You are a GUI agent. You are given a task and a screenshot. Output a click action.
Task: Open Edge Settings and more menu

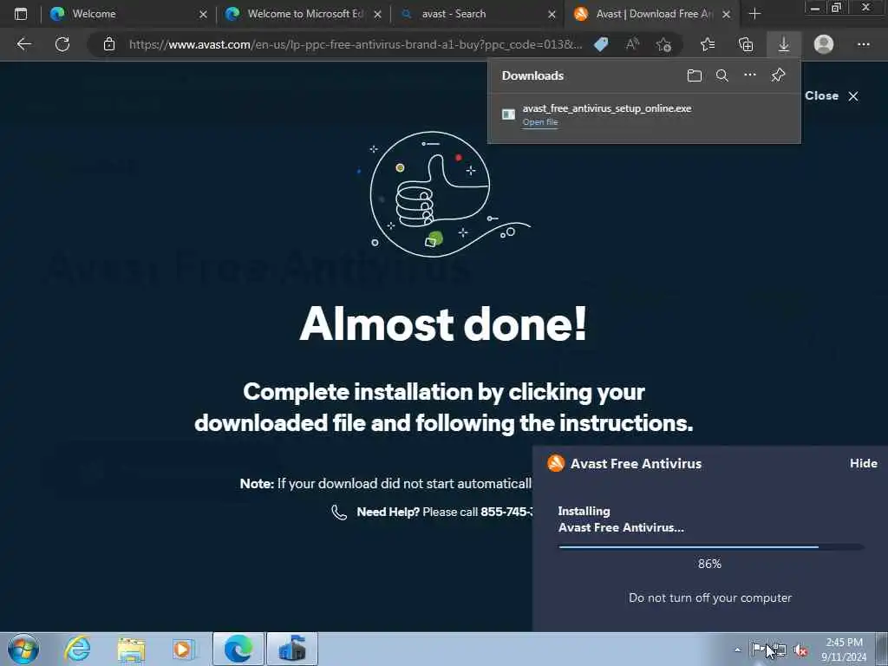[863, 44]
